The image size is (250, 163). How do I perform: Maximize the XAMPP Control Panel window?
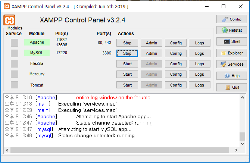tap(224, 7)
